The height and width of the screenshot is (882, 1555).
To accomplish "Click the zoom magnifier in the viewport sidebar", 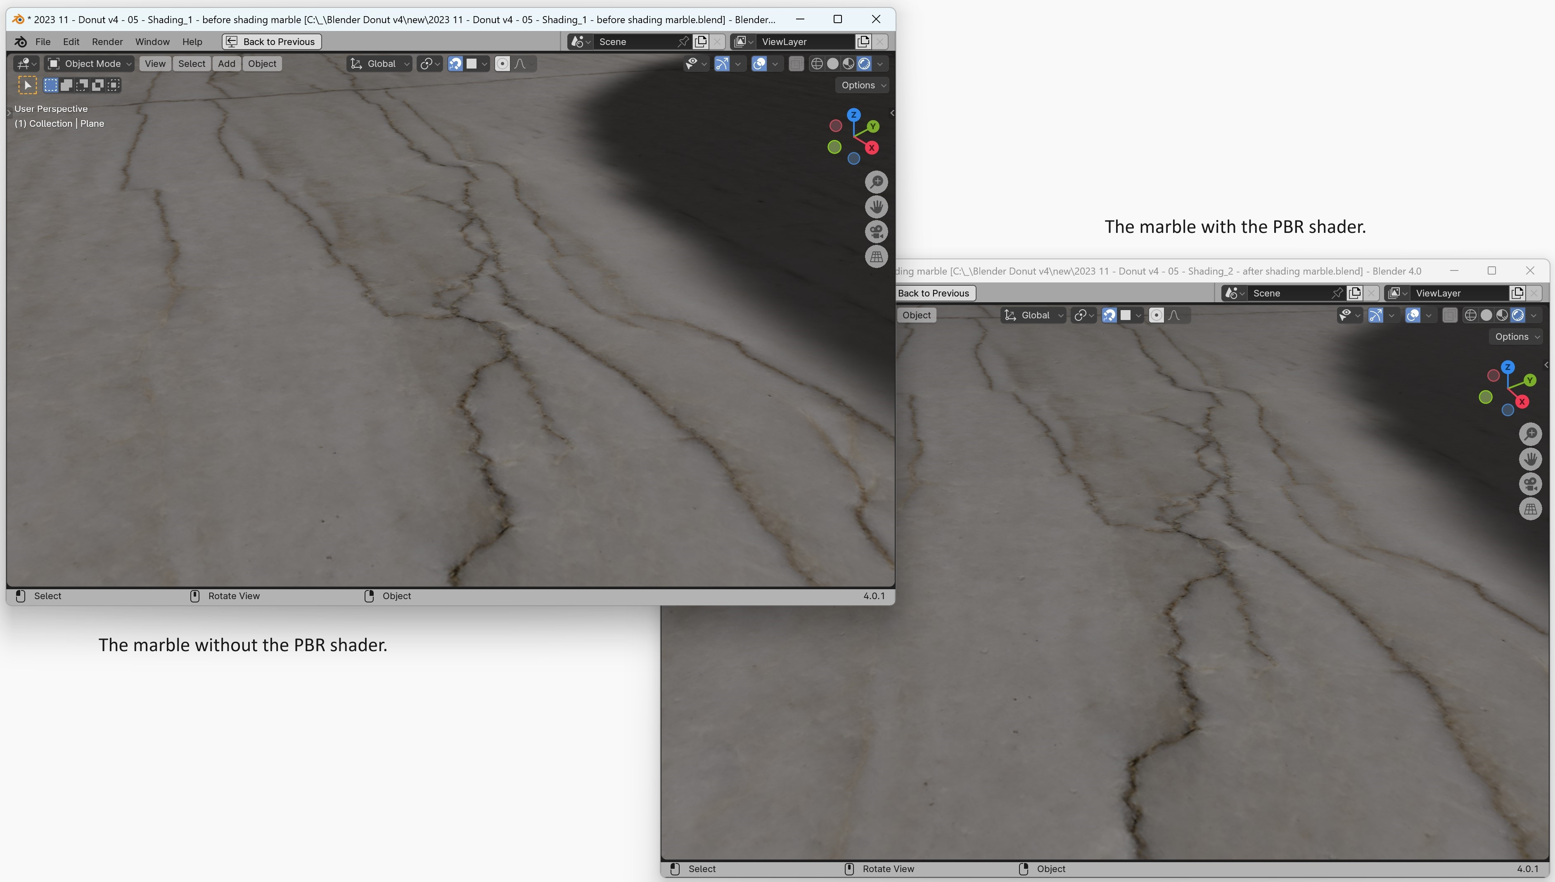I will point(877,181).
